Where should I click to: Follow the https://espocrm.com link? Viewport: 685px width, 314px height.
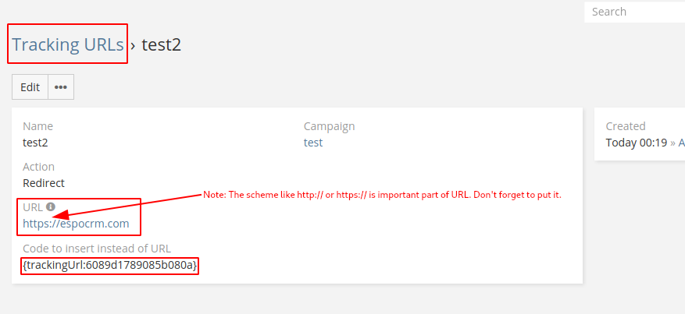coord(76,224)
